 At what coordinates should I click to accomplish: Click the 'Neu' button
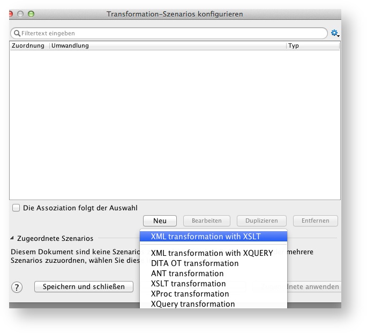pyautogui.click(x=160, y=221)
